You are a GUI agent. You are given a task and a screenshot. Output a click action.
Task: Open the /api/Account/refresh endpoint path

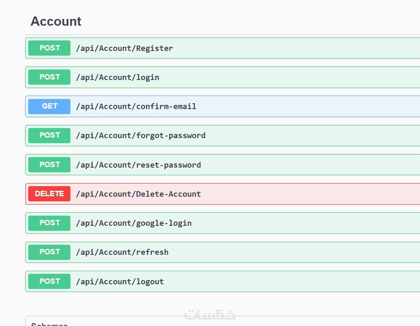[x=122, y=252]
